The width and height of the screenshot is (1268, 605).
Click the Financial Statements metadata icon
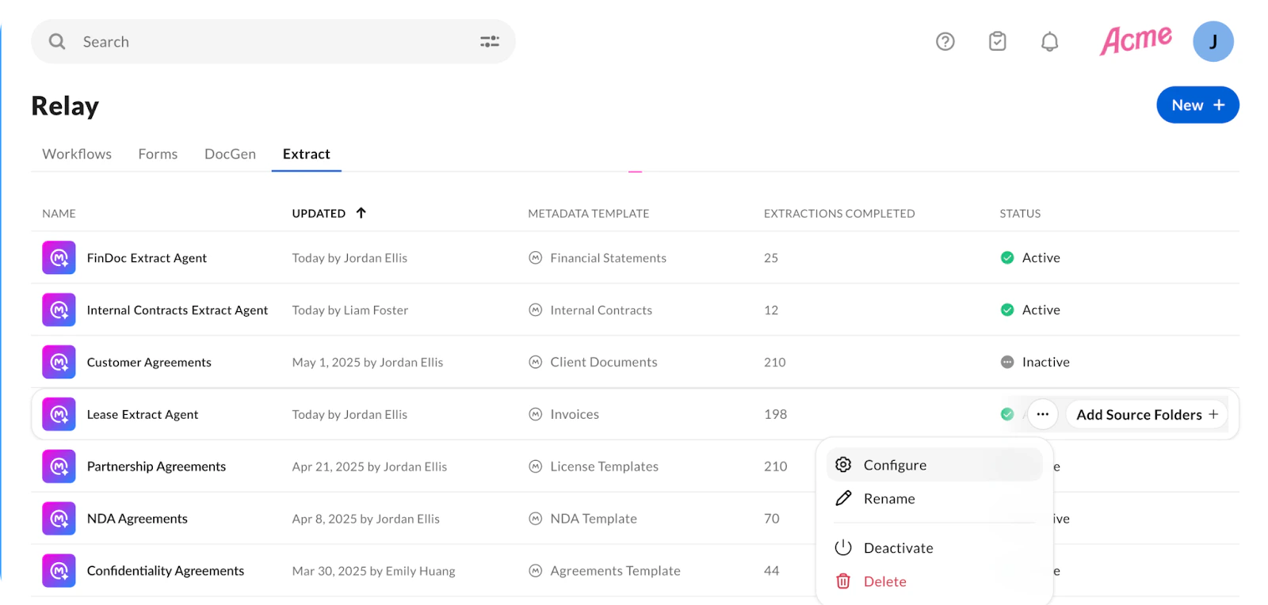[536, 257]
